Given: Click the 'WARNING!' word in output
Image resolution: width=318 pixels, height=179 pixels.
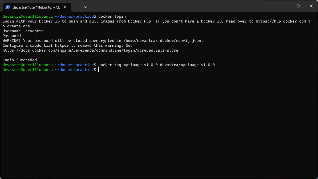Looking at the screenshot, I should point(12,40).
